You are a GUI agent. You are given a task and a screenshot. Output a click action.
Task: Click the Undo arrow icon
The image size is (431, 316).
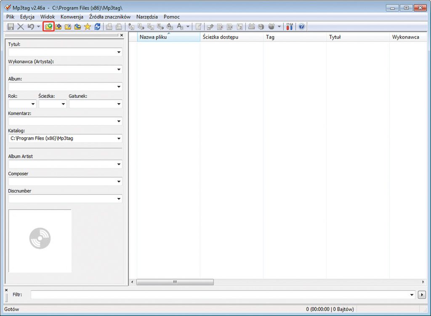31,27
